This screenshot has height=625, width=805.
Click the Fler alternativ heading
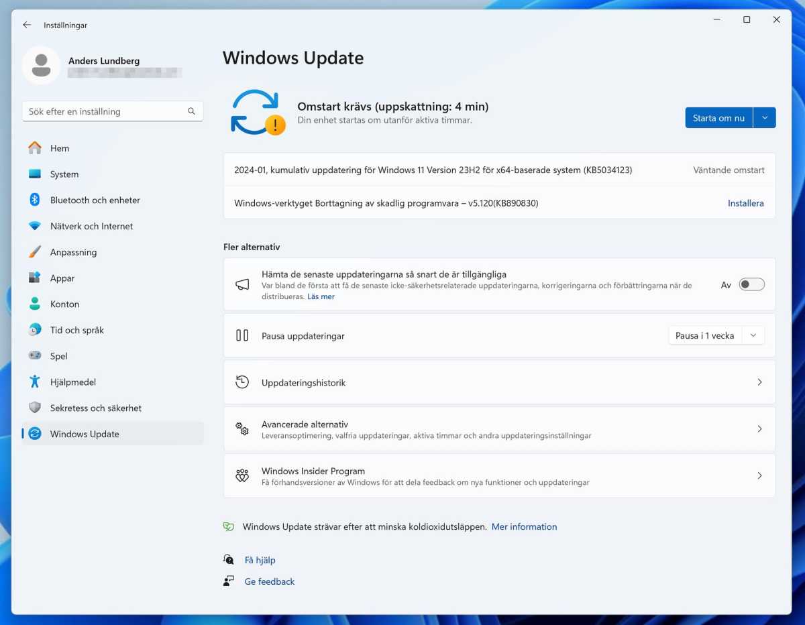(252, 247)
